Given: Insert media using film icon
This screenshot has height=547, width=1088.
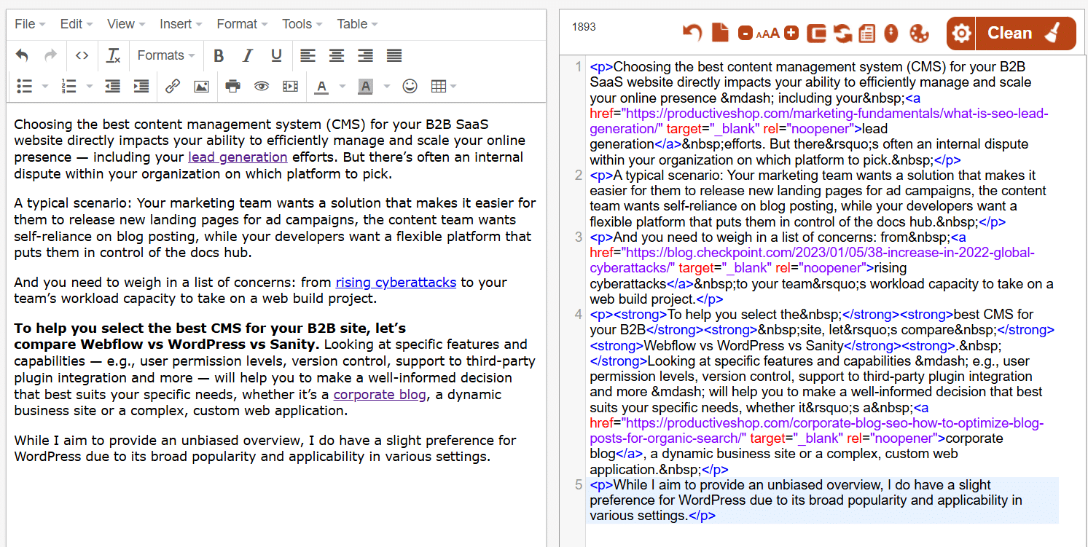Looking at the screenshot, I should tap(290, 87).
